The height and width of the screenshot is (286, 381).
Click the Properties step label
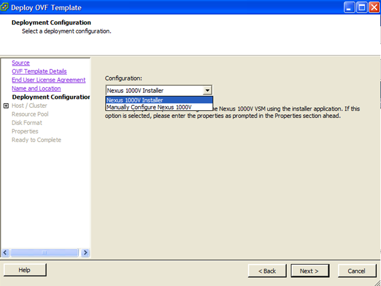coord(25,131)
